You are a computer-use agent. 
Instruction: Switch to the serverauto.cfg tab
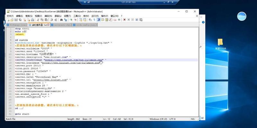61,25
